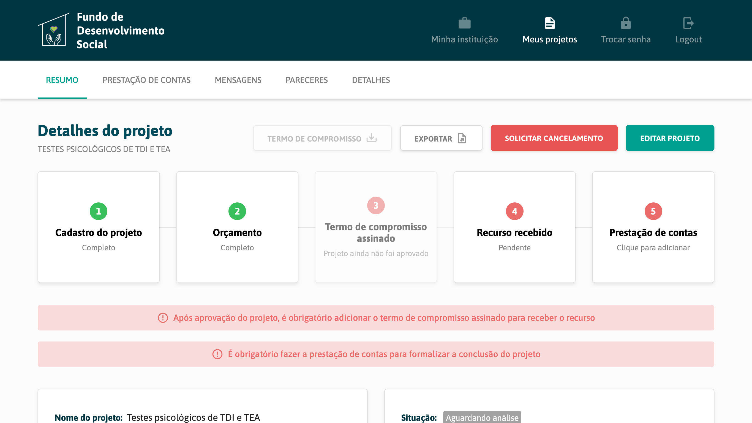
Task: Click the green step 2 circle
Action: click(x=237, y=211)
